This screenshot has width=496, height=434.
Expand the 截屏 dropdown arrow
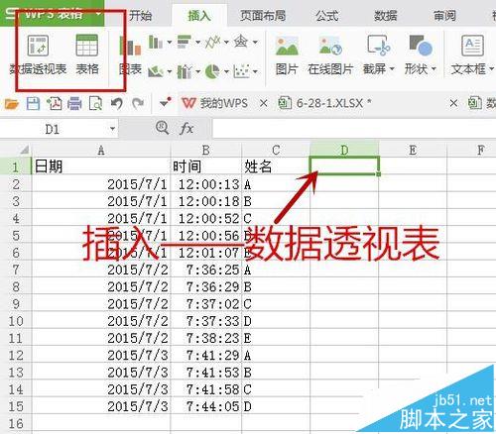pyautogui.click(x=392, y=69)
